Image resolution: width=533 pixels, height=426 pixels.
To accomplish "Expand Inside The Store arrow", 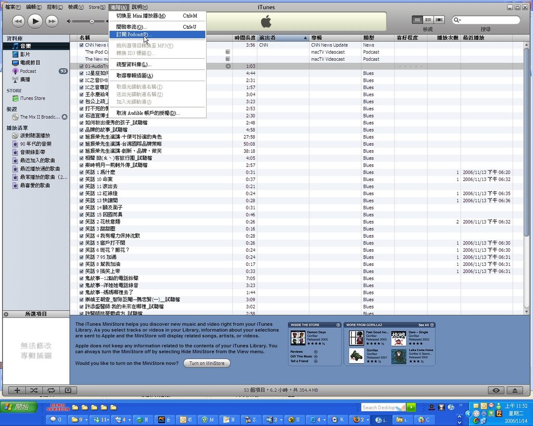I will (x=338, y=325).
